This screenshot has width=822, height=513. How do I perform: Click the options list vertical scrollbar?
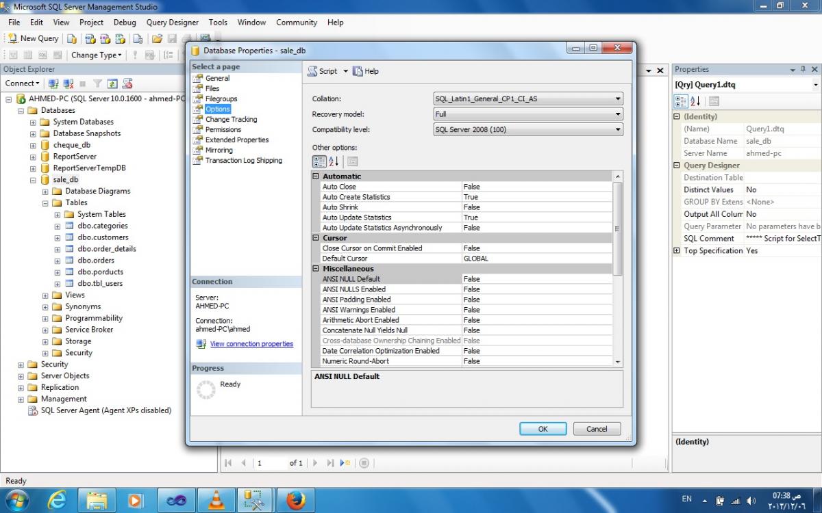click(x=617, y=269)
